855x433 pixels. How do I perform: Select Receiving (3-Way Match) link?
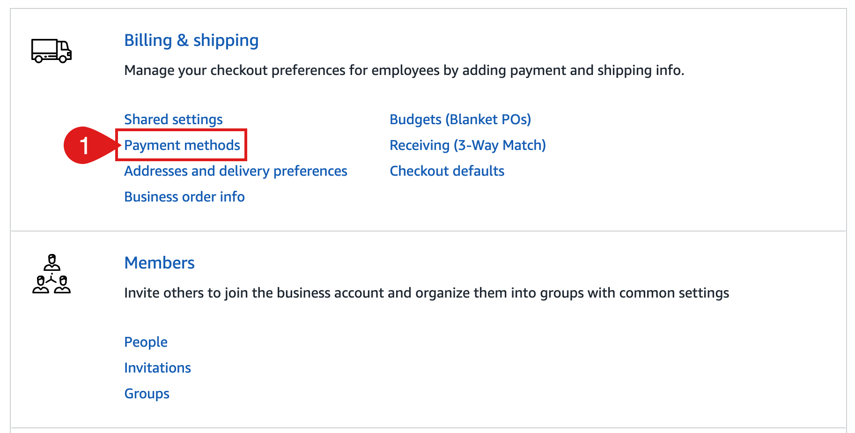click(x=468, y=145)
